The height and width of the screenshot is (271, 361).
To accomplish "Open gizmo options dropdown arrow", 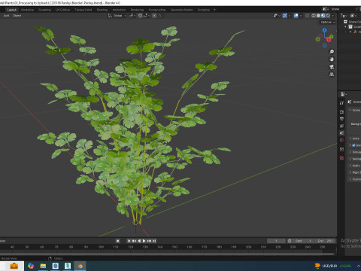I will pos(290,16).
